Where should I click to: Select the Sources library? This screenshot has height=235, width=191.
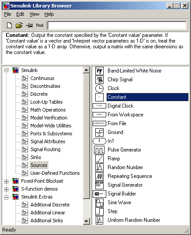point(39,165)
